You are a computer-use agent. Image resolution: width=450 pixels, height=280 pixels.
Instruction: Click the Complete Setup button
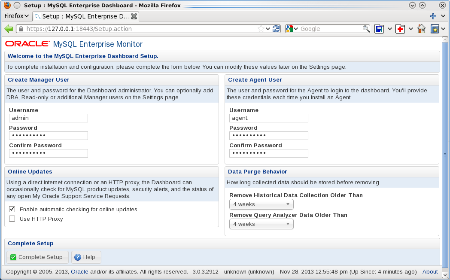pyautogui.click(x=38, y=257)
